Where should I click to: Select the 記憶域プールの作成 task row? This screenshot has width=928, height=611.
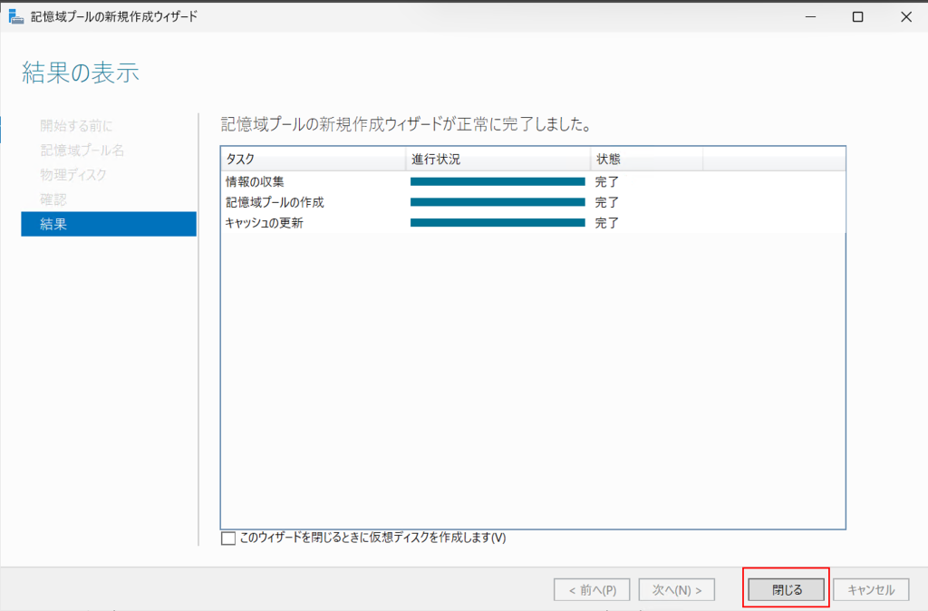[x=533, y=202]
